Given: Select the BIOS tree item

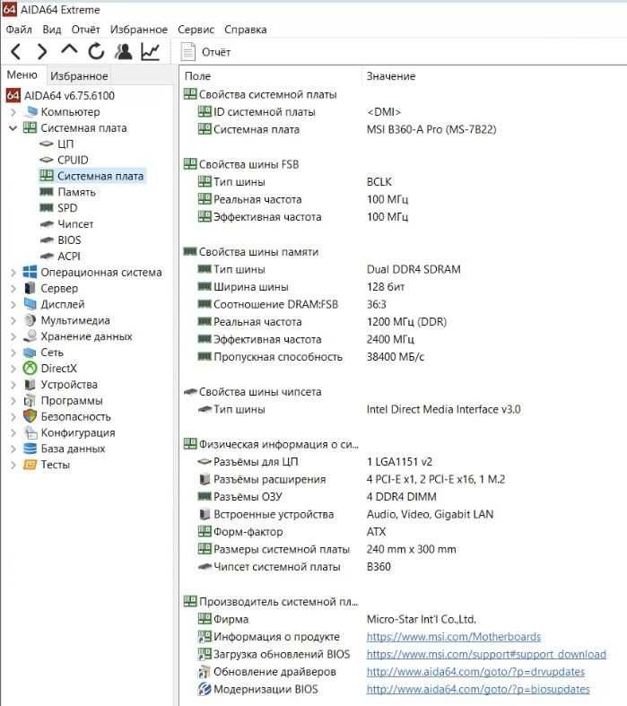Looking at the screenshot, I should point(69,240).
